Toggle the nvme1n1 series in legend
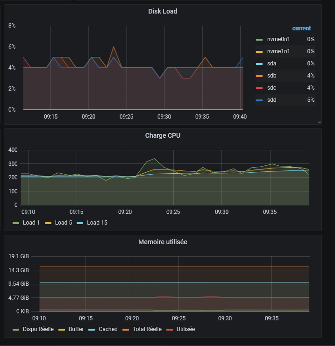335x346 pixels. (278, 51)
